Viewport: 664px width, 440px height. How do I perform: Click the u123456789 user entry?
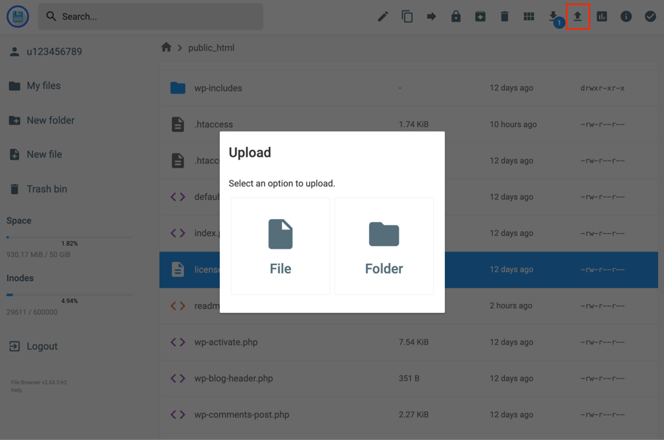click(x=46, y=52)
